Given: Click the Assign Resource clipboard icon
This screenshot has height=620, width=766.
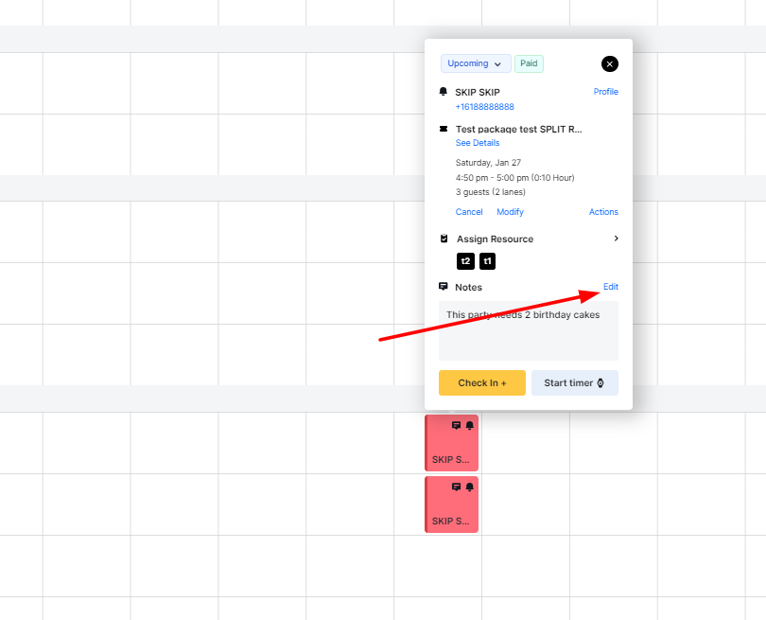Looking at the screenshot, I should pyautogui.click(x=444, y=239).
